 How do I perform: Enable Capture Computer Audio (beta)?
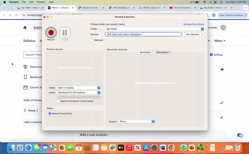point(58,101)
